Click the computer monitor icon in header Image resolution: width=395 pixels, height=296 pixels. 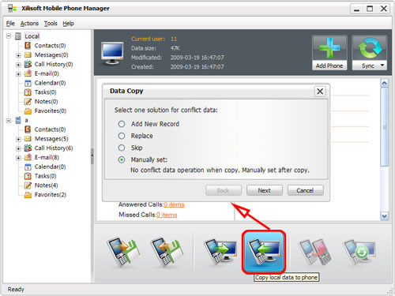pos(112,53)
